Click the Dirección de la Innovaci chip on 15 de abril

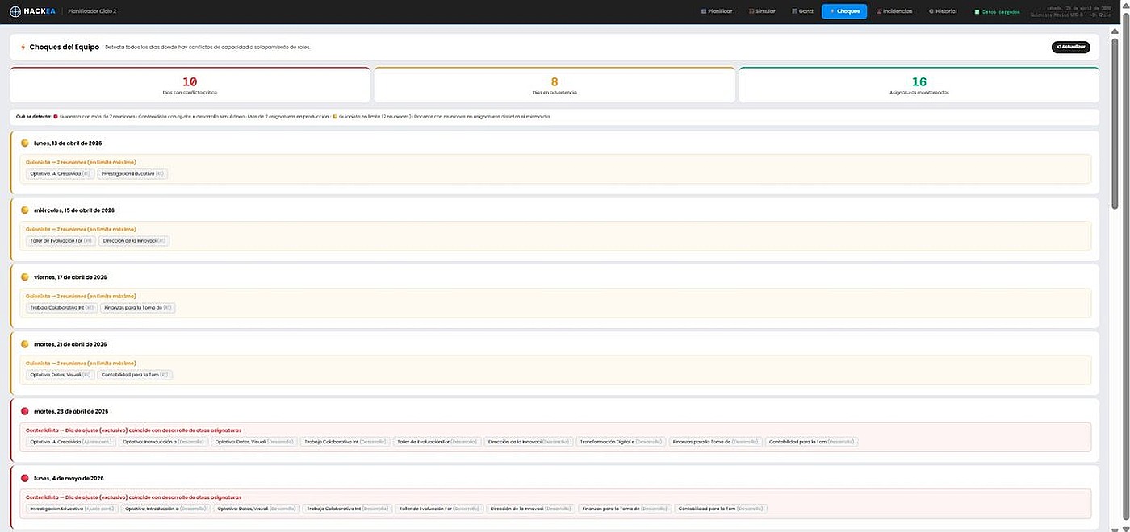(x=134, y=240)
